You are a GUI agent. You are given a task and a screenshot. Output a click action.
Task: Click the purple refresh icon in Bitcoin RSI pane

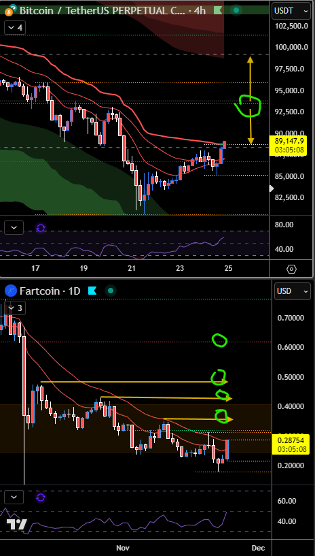(41, 228)
